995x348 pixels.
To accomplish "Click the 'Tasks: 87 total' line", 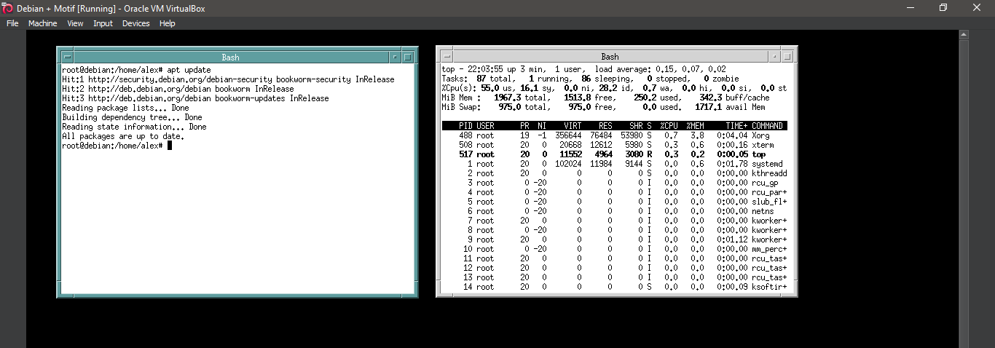I will point(590,79).
